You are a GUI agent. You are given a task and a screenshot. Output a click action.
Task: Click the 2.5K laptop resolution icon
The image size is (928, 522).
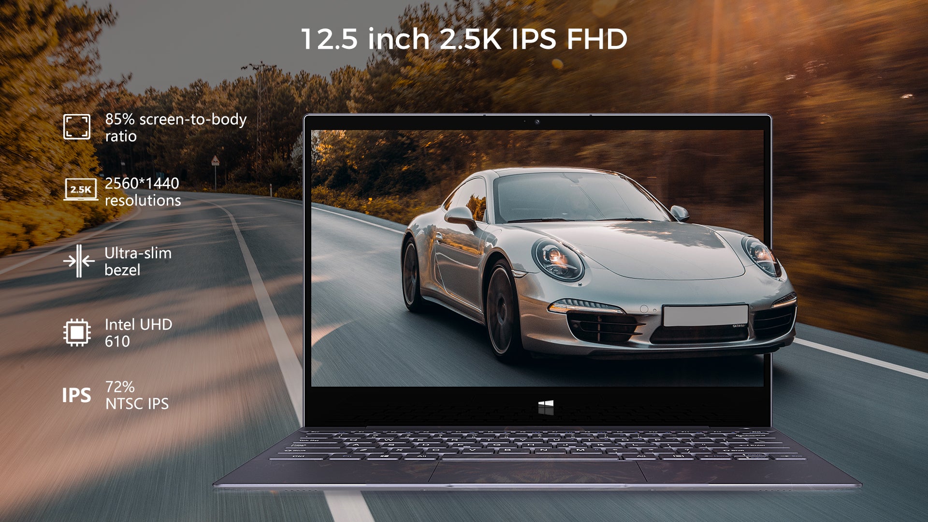(81, 189)
